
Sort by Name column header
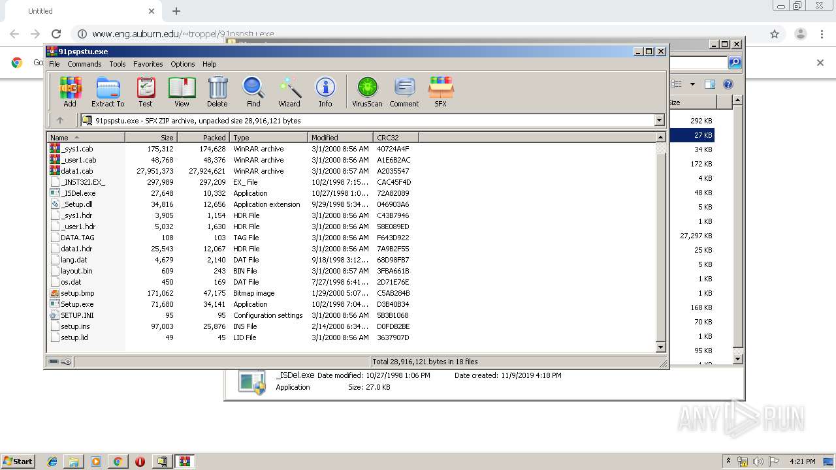pyautogui.click(x=86, y=137)
